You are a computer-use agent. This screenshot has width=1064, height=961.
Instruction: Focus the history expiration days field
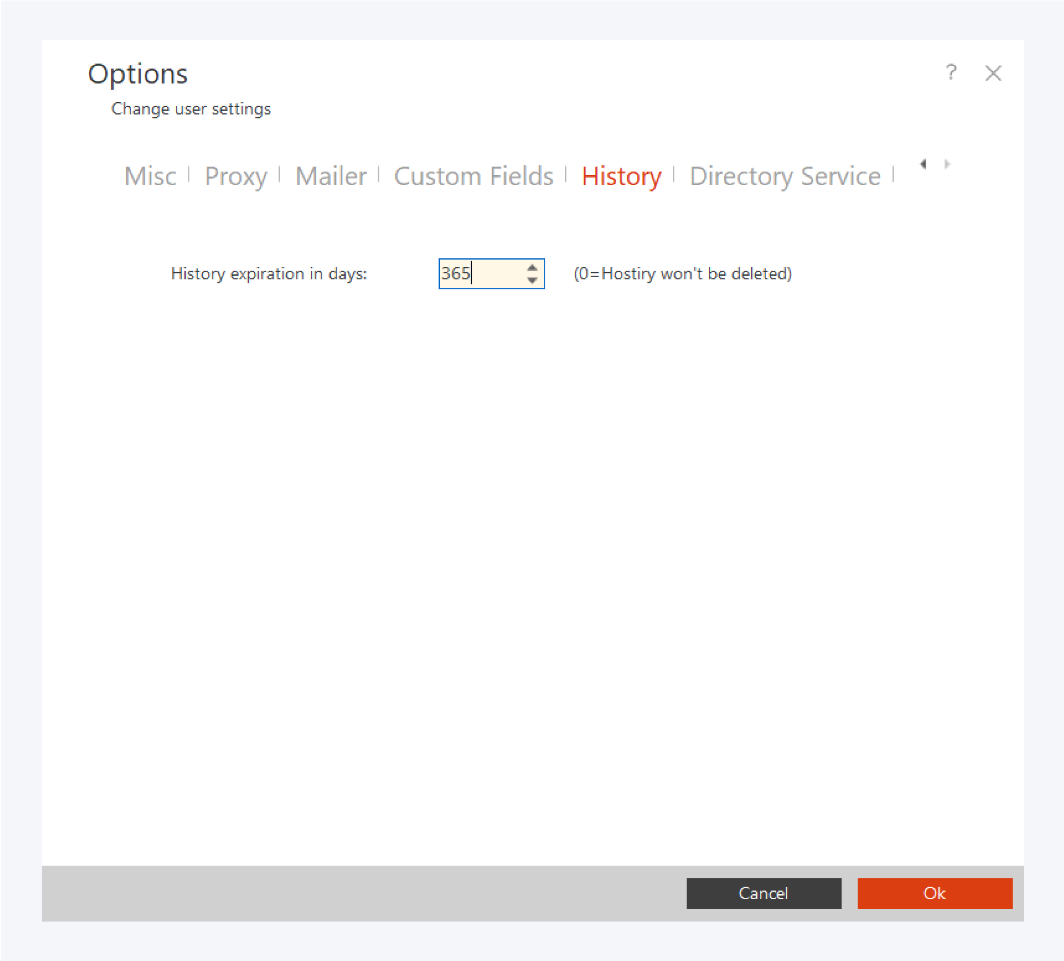pos(480,273)
